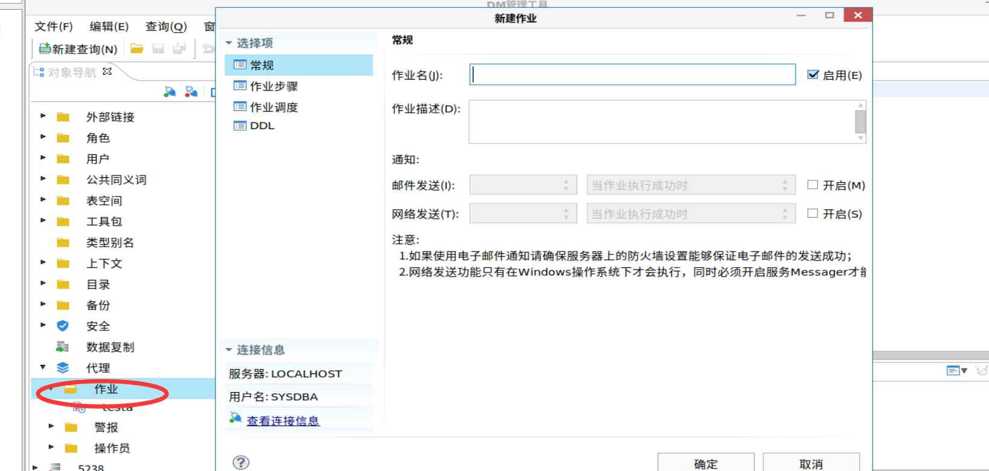Click the 5238 server icon in tree
This screenshot has width=989, height=471.
(55, 467)
